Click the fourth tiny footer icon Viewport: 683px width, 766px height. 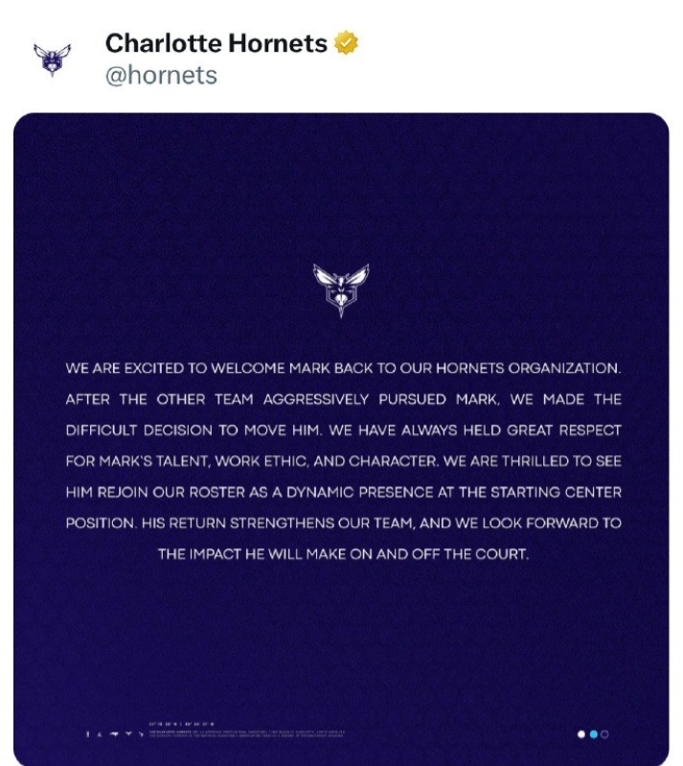127,734
